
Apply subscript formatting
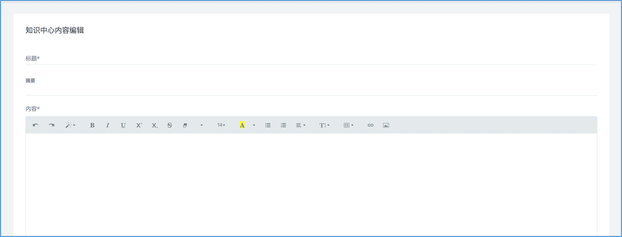point(154,125)
